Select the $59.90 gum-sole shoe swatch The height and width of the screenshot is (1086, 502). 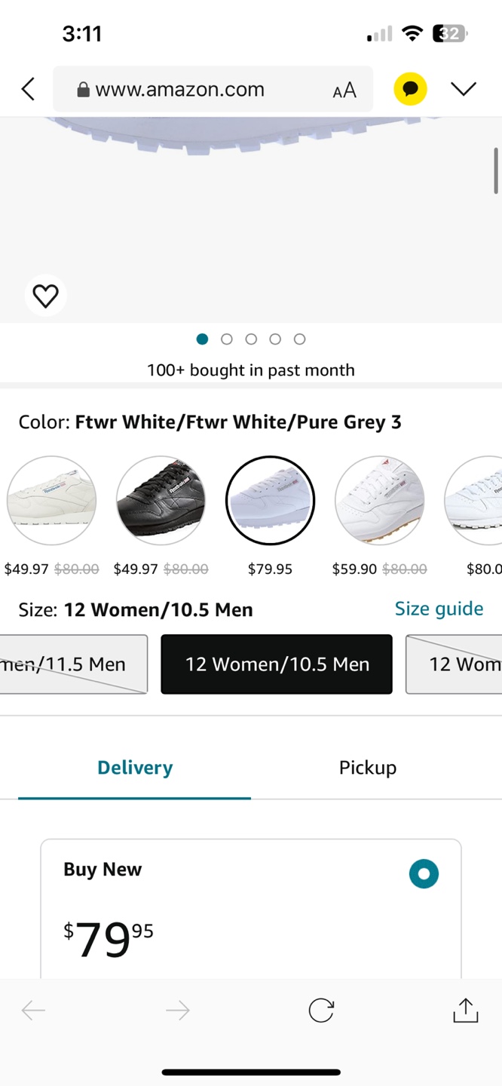379,500
